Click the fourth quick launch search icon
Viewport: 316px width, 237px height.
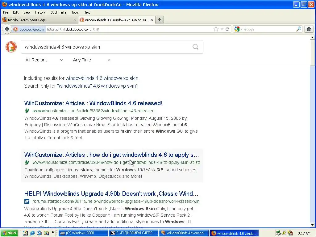pyautogui.click(x=47, y=233)
